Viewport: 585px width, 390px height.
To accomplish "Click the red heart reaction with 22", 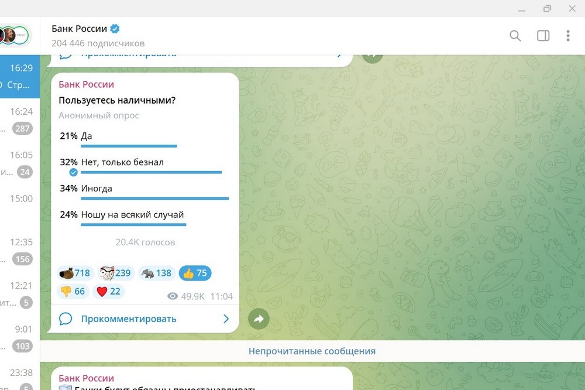I will [x=108, y=291].
